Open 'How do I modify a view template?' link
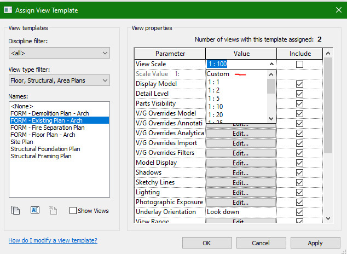Screen dimensions: 347x254 click(x=53, y=240)
